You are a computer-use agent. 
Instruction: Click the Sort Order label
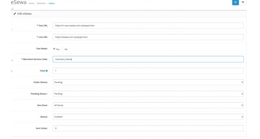tap(42, 128)
